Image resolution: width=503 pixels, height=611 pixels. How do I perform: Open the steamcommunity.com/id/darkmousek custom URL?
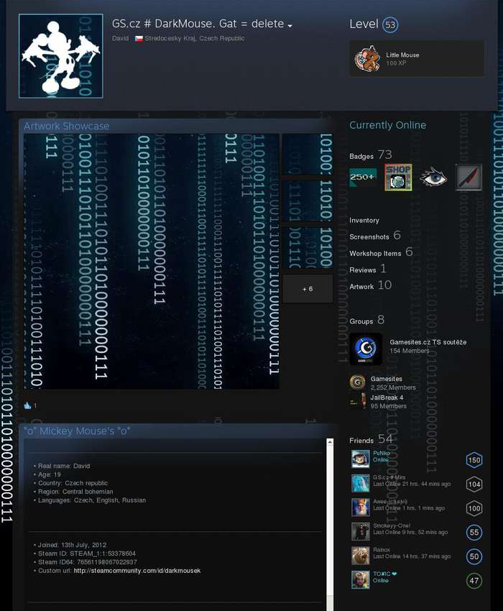pyautogui.click(x=137, y=571)
